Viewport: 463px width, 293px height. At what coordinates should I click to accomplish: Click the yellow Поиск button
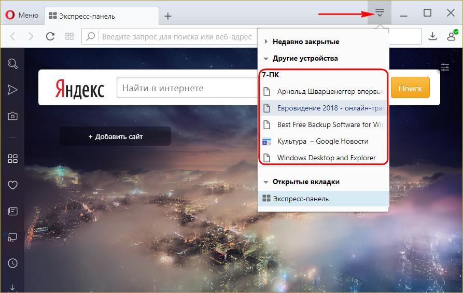[410, 88]
